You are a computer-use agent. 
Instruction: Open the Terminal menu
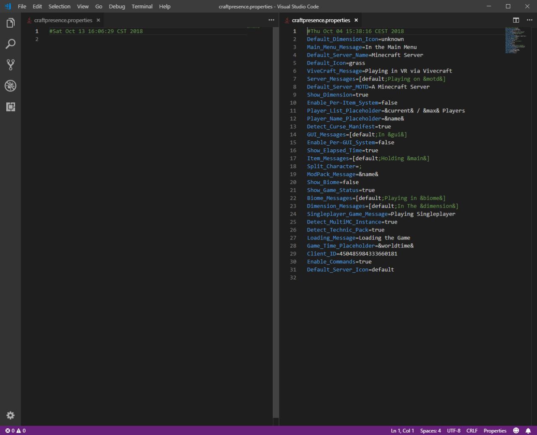click(142, 6)
